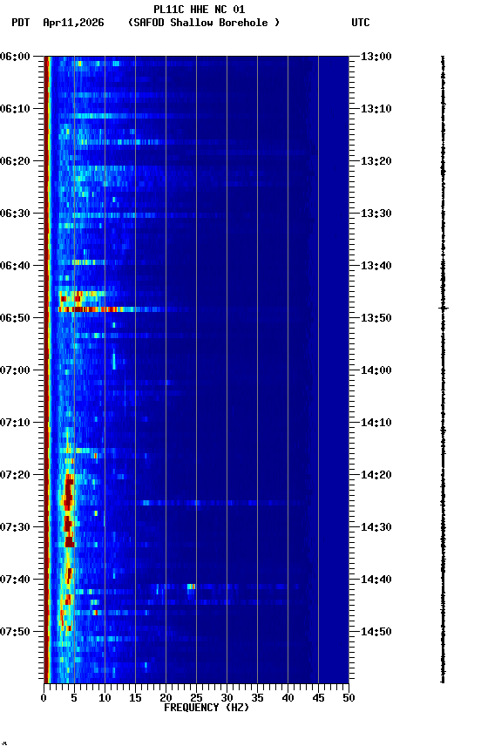Click the '15' frequency axis tick label

[135, 698]
